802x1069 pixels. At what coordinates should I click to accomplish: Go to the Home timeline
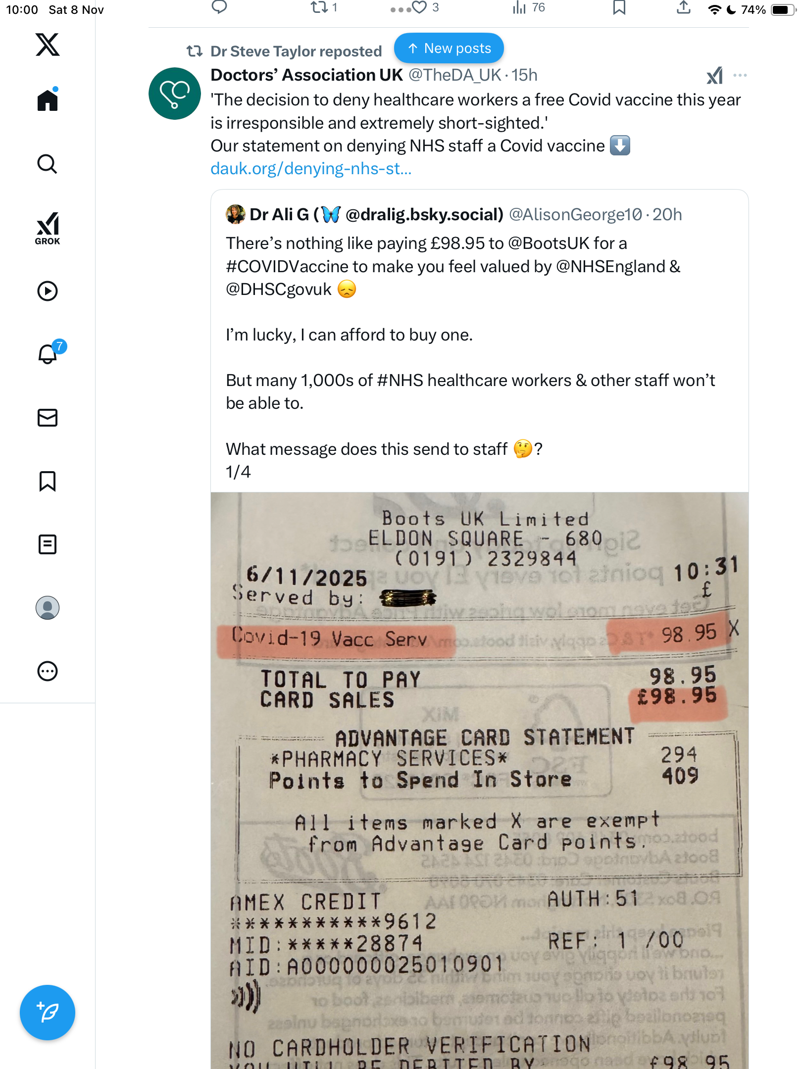click(48, 100)
